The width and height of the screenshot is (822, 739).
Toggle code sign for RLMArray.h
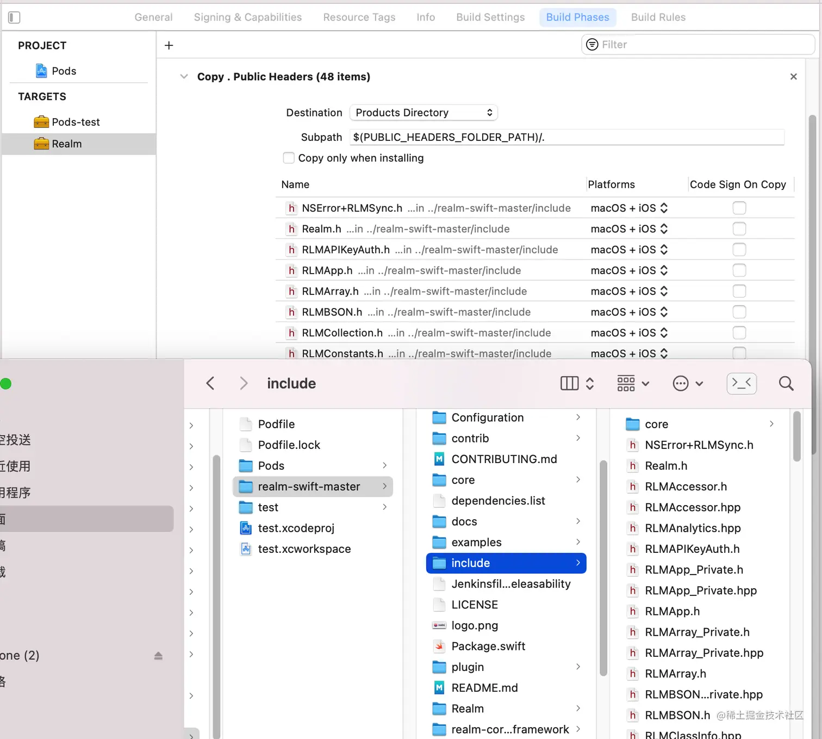tap(739, 291)
